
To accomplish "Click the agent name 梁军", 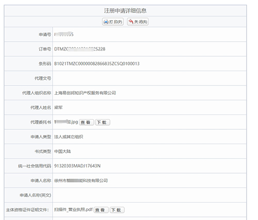I will click(58, 108).
